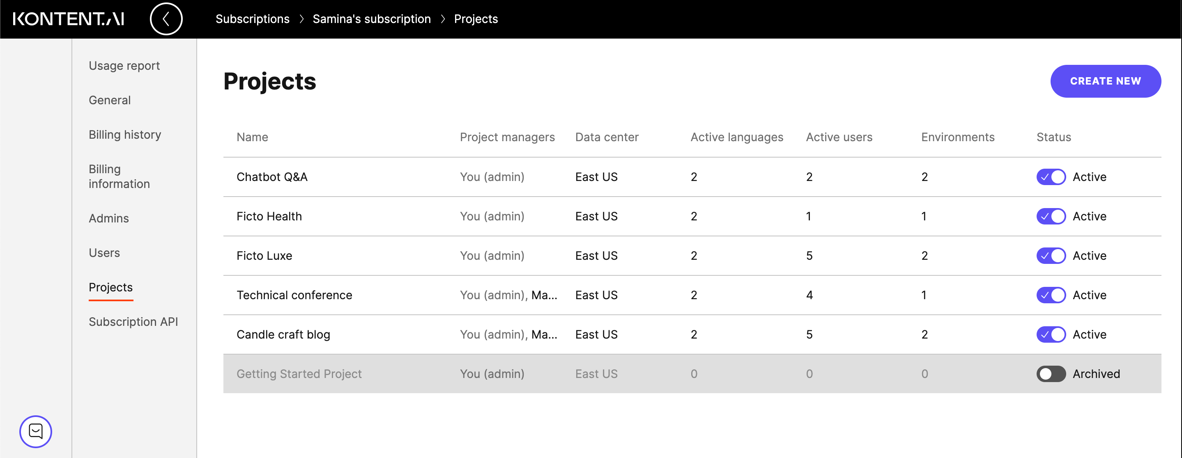The height and width of the screenshot is (458, 1182).
Task: Disable the Ficto Luxe active toggle
Action: (x=1051, y=255)
